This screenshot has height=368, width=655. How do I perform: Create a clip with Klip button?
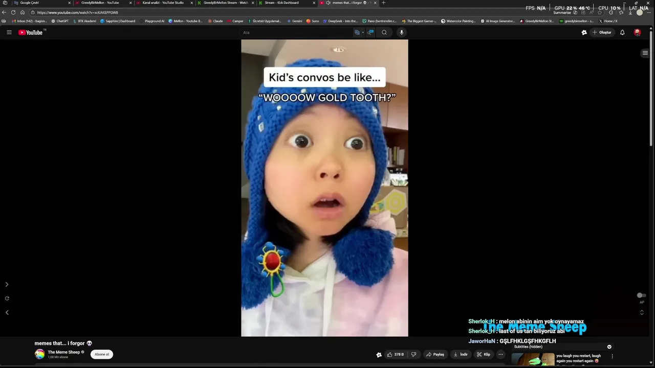tap(484, 354)
